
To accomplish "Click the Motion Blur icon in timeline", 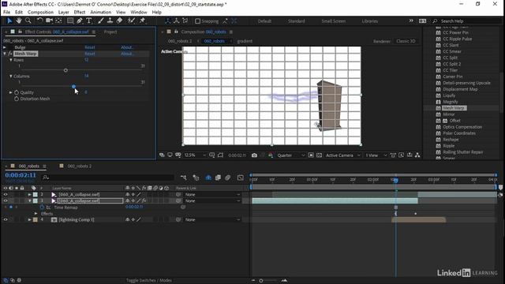I will [228, 177].
